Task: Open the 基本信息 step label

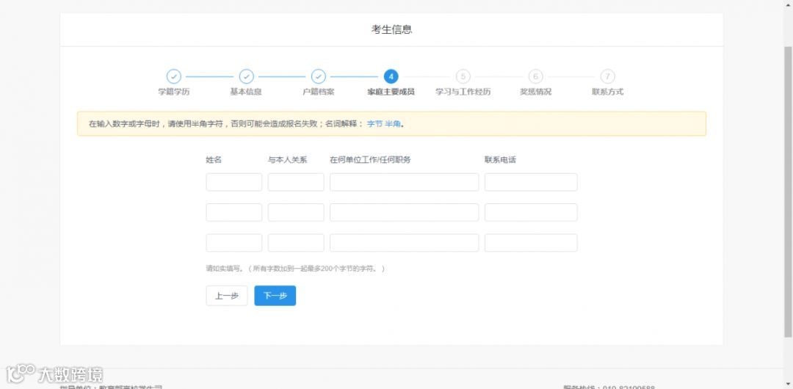Action: point(246,92)
